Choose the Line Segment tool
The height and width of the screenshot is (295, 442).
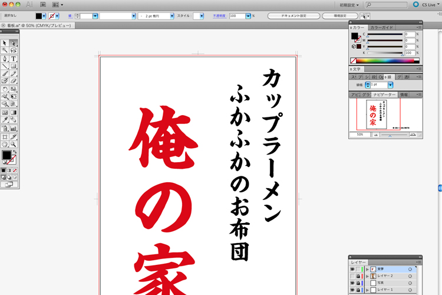coord(5,66)
